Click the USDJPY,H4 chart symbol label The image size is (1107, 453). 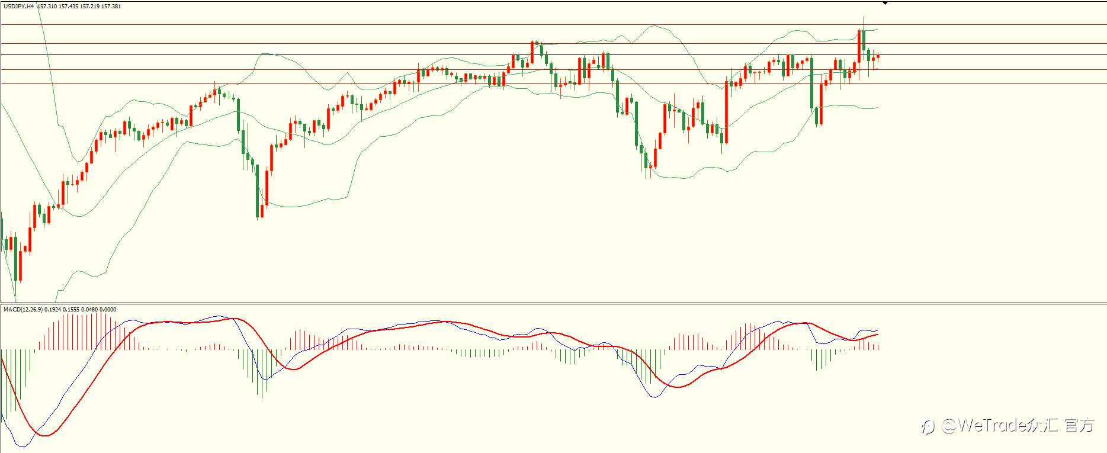pyautogui.click(x=18, y=7)
